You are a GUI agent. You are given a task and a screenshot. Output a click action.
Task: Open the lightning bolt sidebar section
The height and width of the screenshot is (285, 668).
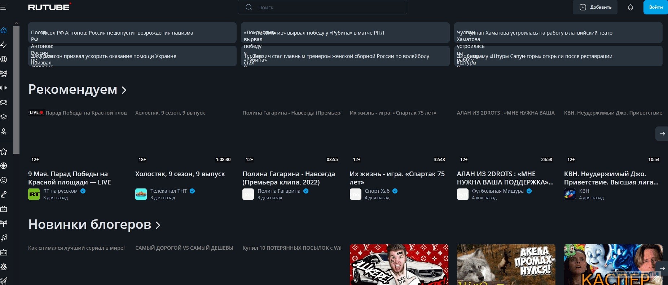click(x=4, y=45)
